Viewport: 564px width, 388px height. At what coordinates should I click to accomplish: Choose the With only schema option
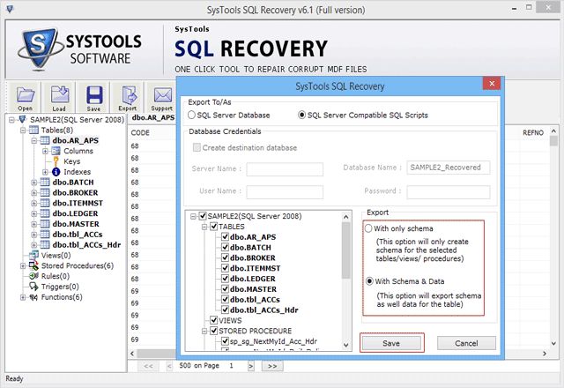click(370, 228)
